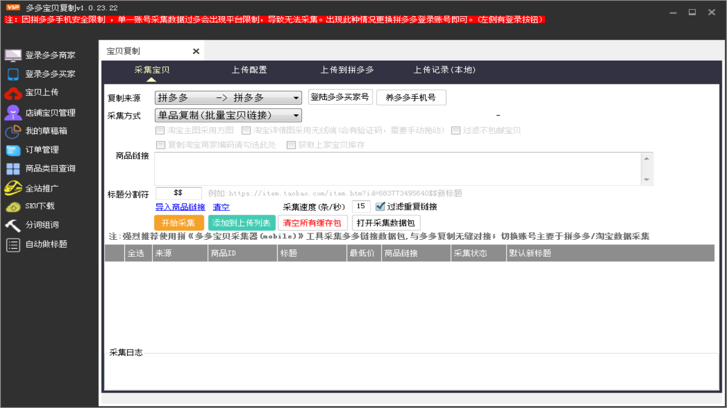Open 登录多多商家 from the sidebar
727x408 pixels.
pyautogui.click(x=40, y=55)
